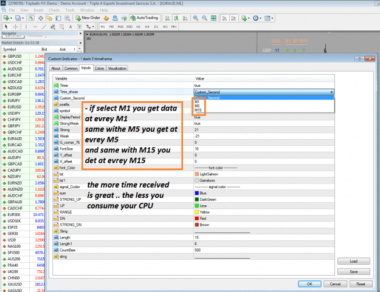Select the D1 timeframe button

pos(156,27)
